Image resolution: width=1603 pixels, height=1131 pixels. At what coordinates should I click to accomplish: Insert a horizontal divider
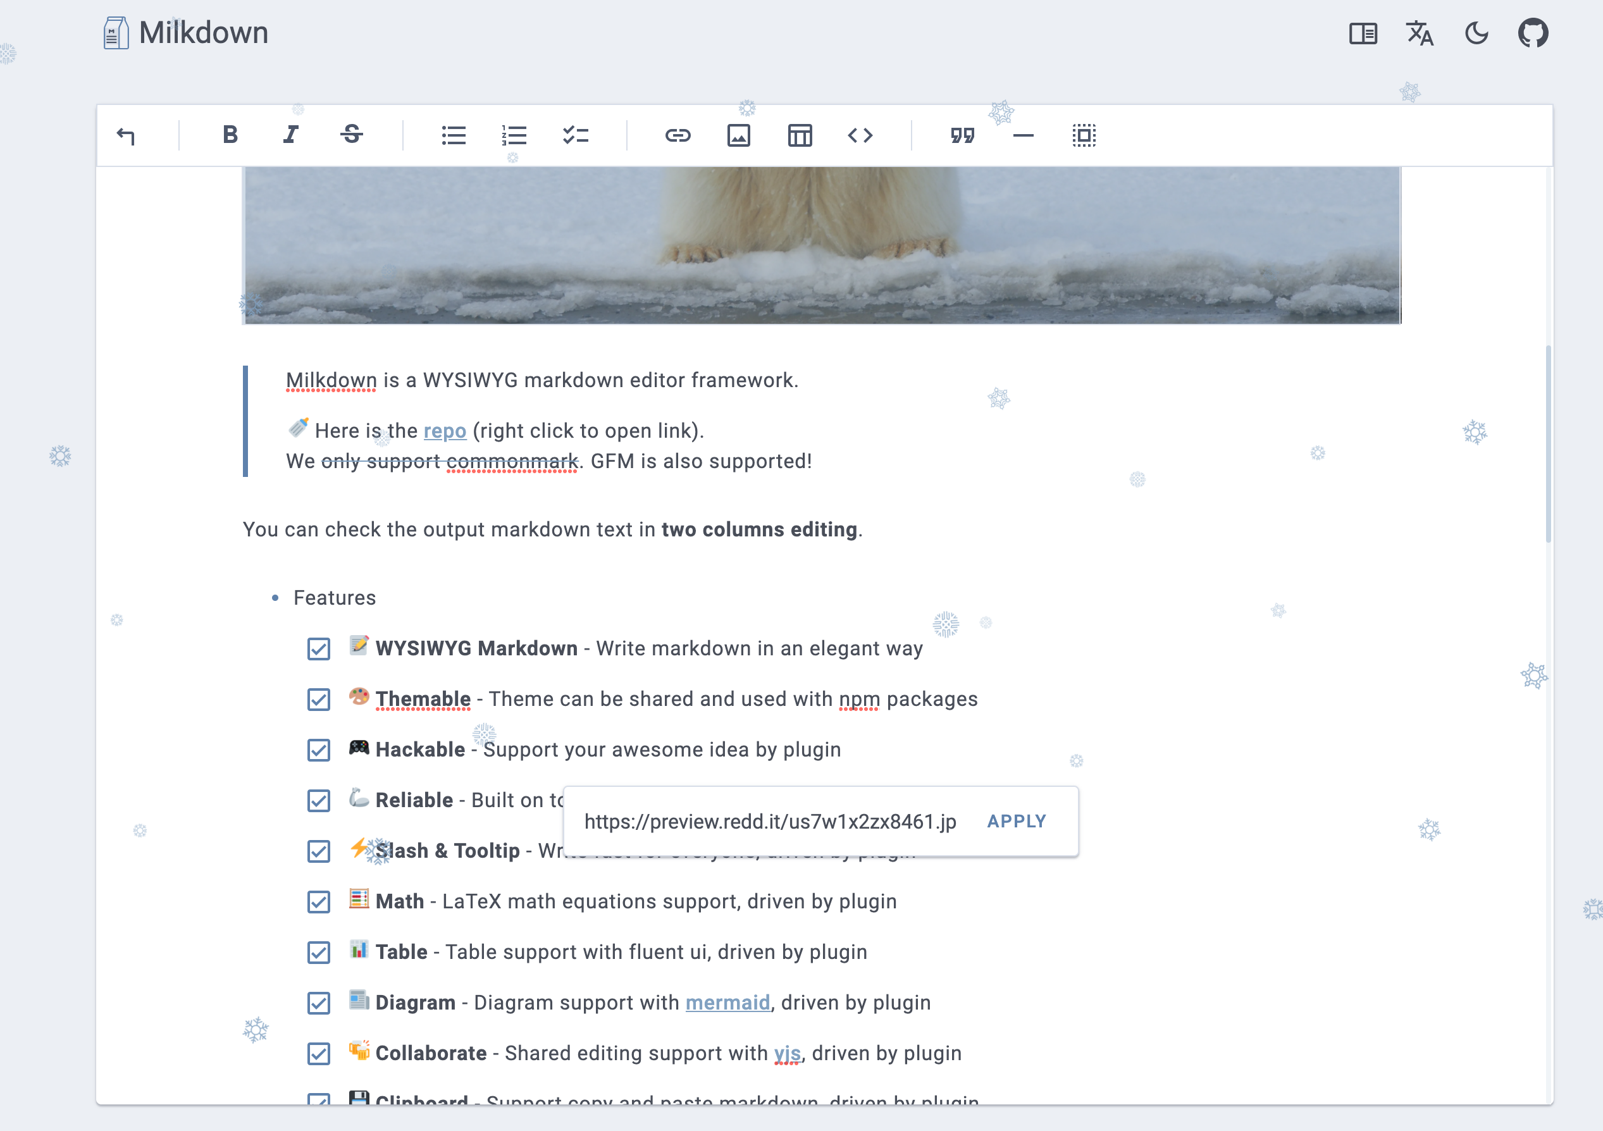pyautogui.click(x=1023, y=135)
